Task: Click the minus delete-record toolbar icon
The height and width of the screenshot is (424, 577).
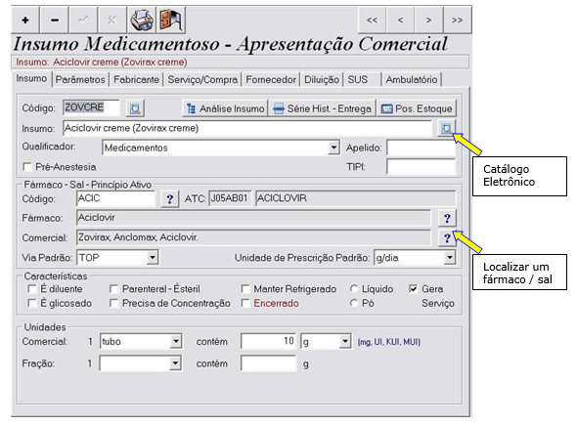Action: click(55, 21)
